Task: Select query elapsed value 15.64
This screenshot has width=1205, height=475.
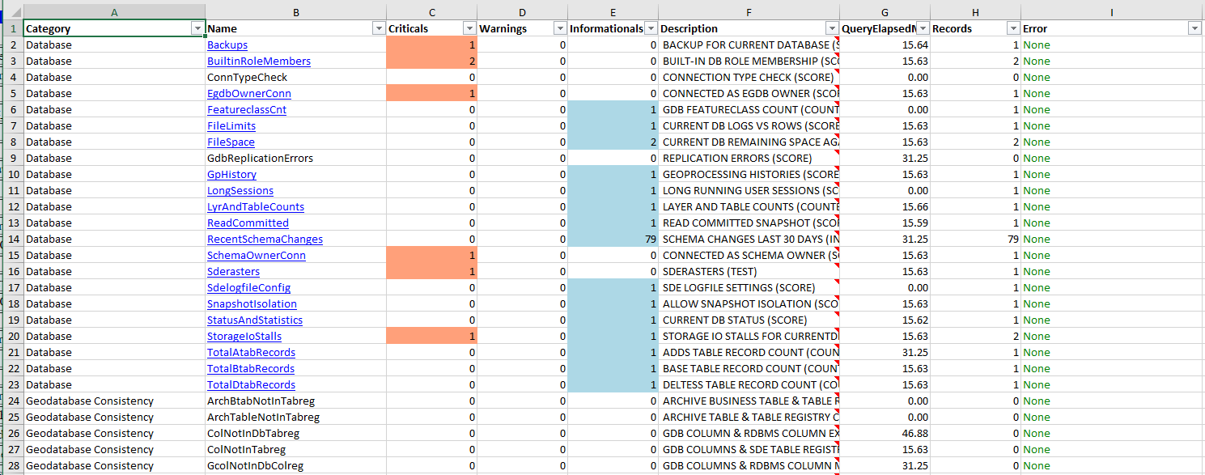Action: [885, 45]
